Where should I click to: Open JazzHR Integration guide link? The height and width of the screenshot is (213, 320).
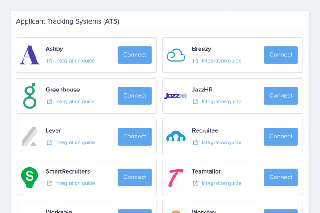coord(221,102)
